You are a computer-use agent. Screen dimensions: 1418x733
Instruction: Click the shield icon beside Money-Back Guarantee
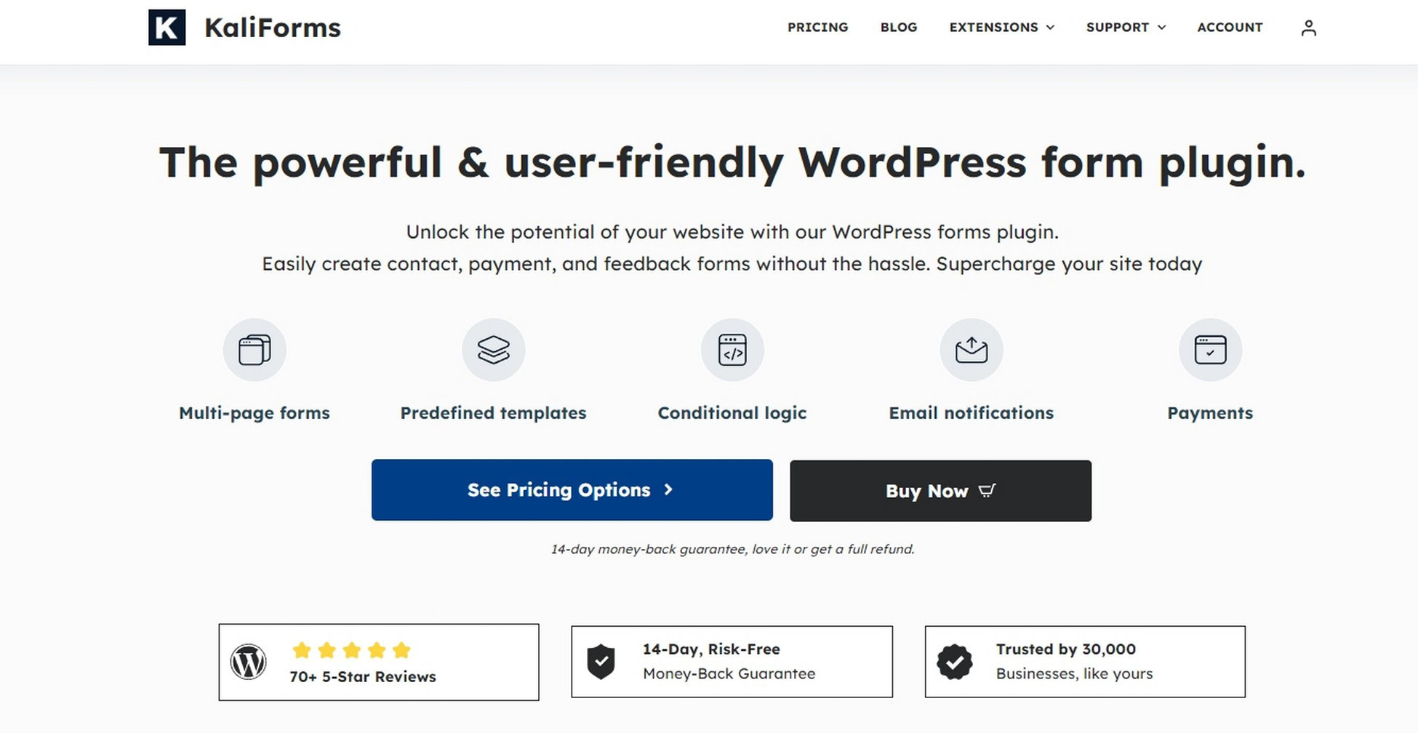click(x=601, y=662)
